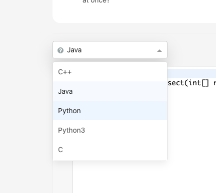Screen dimensions: 216x193
Task: Choose C++ from the language list
Action: point(110,72)
